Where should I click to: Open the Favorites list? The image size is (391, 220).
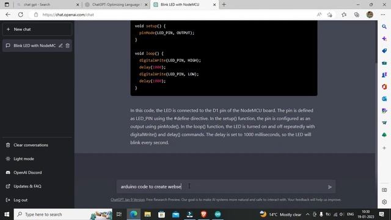pos(344,15)
